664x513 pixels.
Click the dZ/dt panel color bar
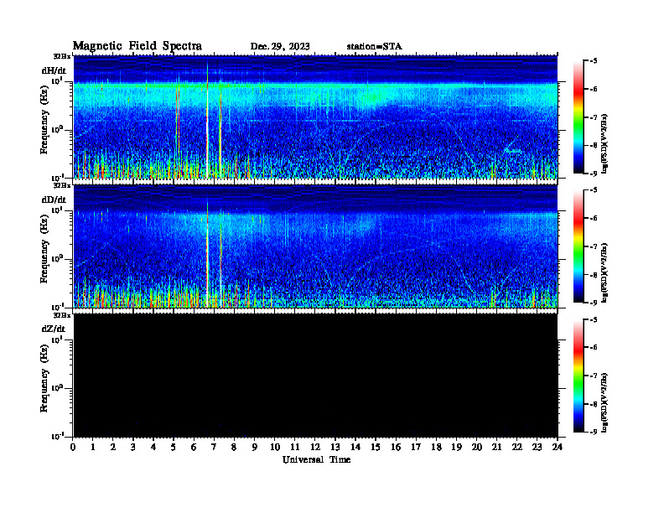click(x=578, y=376)
